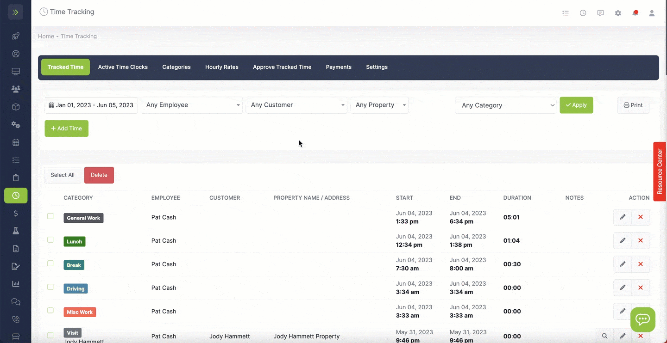This screenshot has height=343, width=667.
Task: Click the DURATION column header
Action: pos(517,198)
